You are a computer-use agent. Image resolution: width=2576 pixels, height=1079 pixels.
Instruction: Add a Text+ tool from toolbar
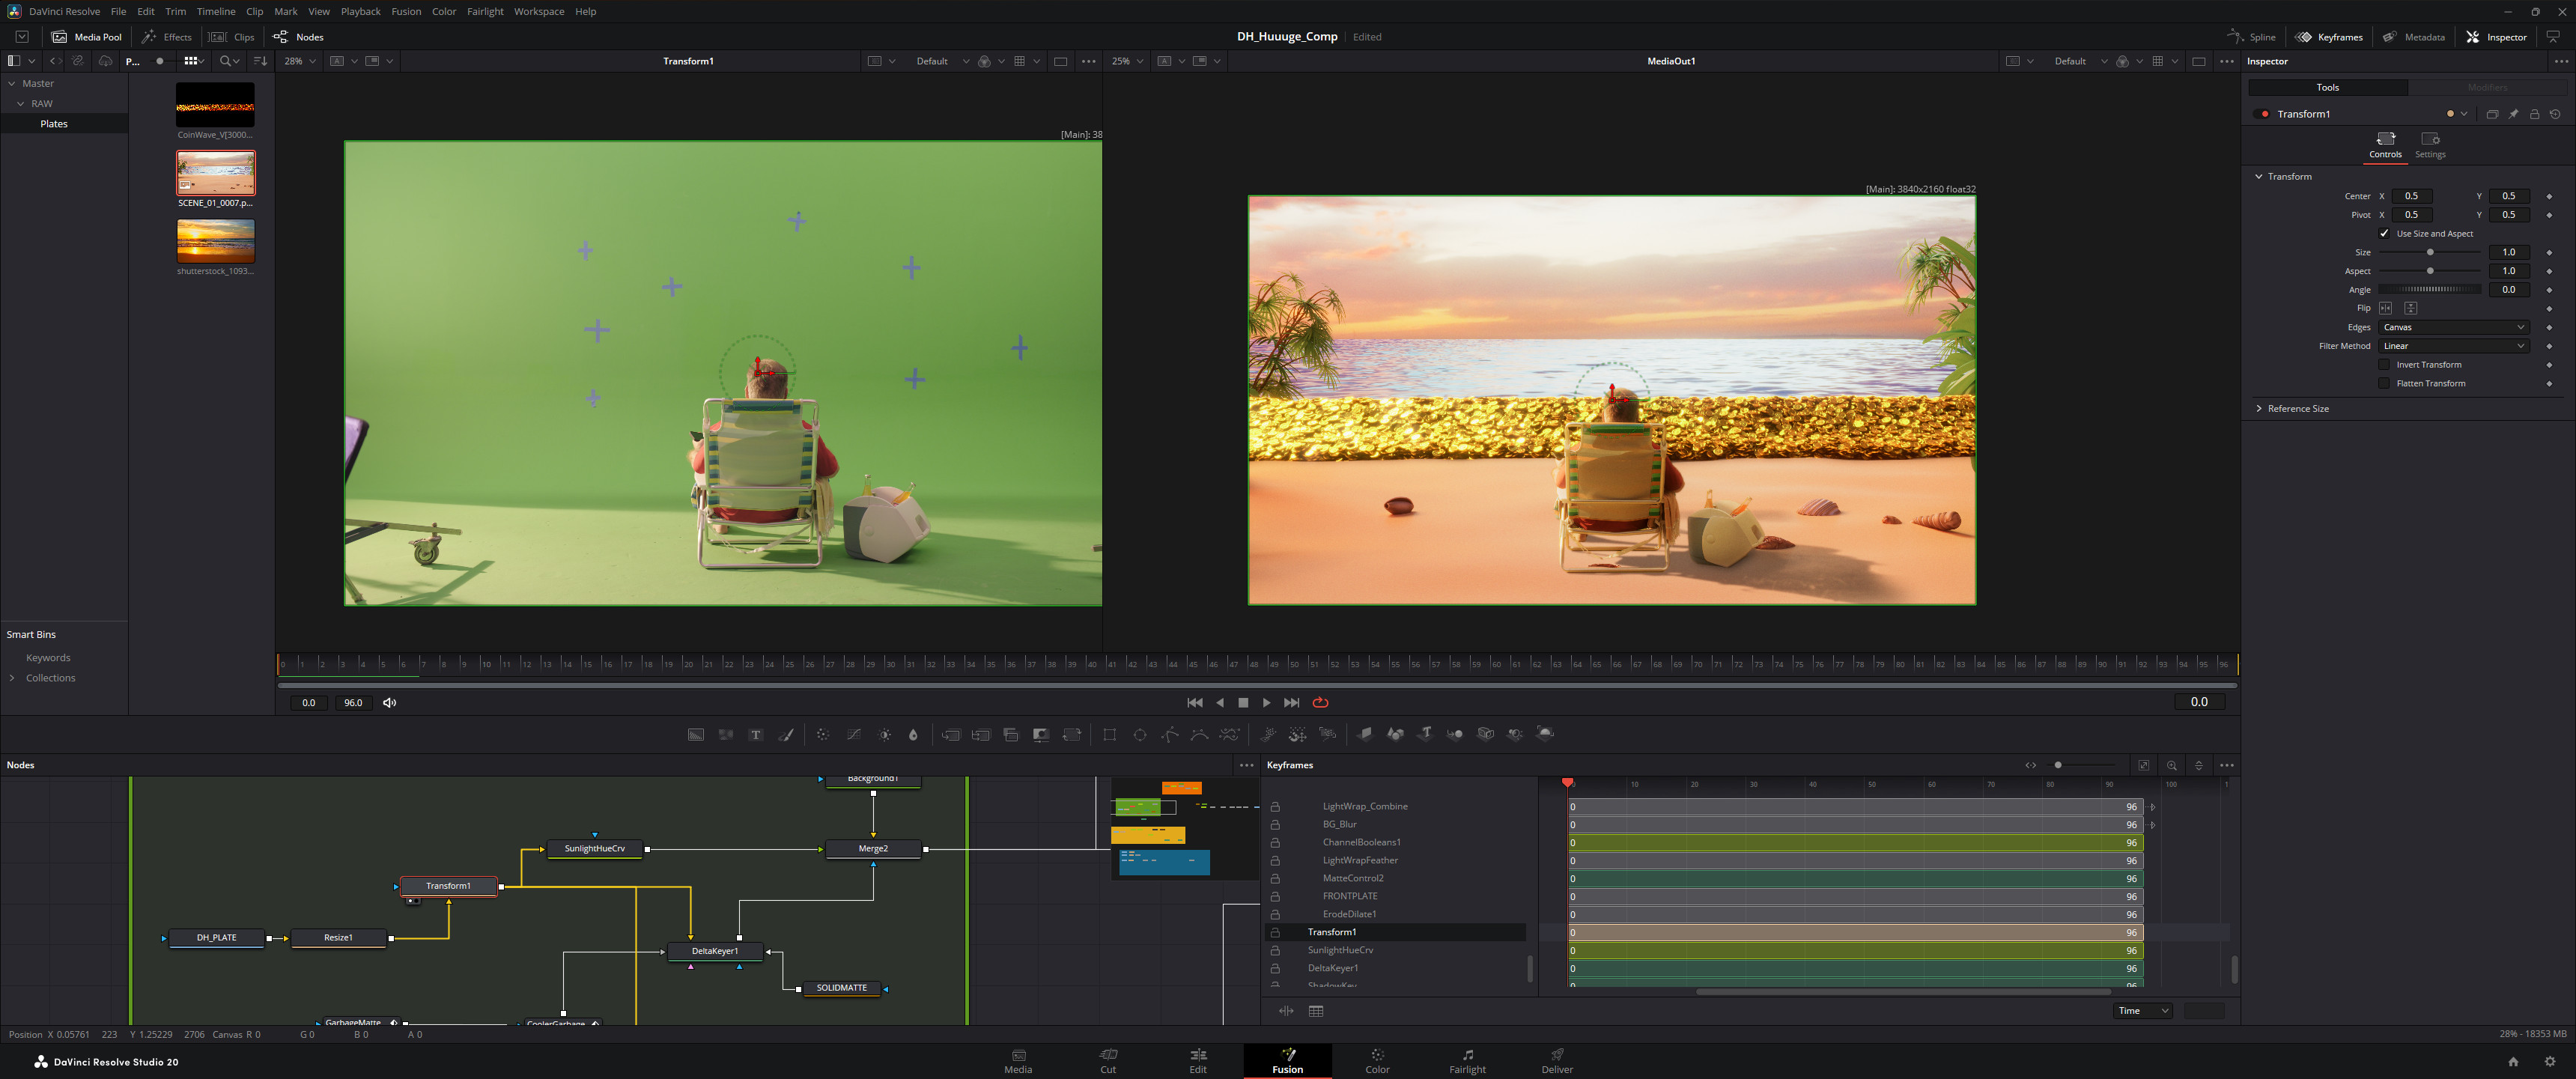(x=756, y=735)
